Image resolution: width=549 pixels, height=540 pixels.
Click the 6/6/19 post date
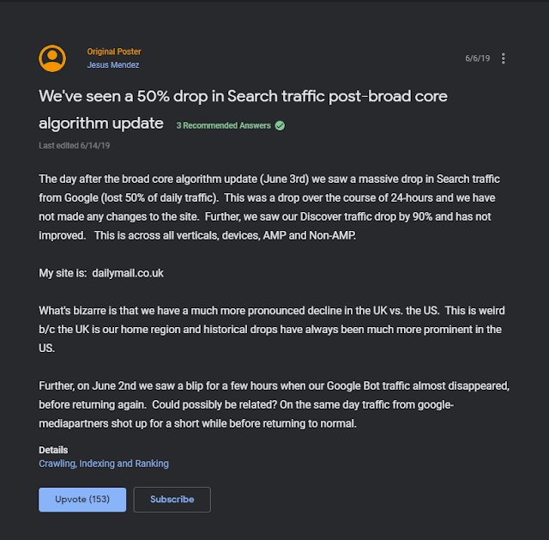(477, 58)
